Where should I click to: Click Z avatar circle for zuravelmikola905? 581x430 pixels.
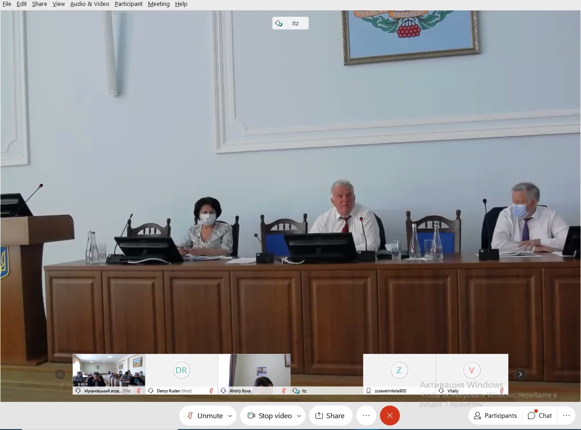(x=399, y=370)
